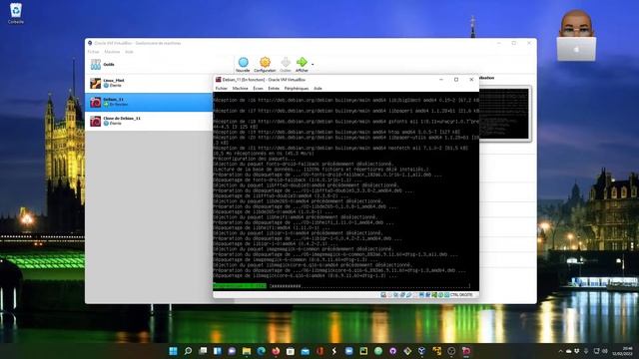Click the Afficher green arrow icon

pos(302,64)
